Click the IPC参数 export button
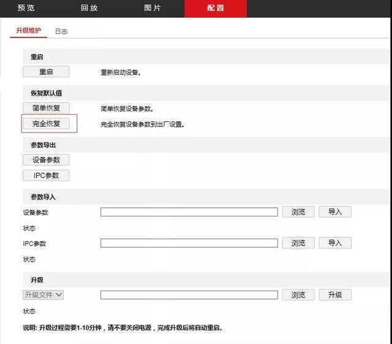392x344 pixels. pos(46,175)
